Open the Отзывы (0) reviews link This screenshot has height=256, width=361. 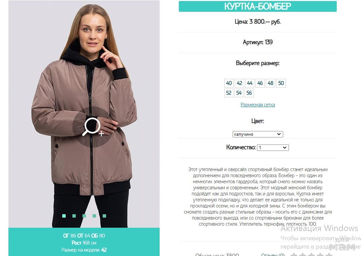273,254
